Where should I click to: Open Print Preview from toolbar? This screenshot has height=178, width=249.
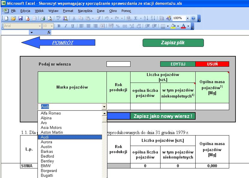pyautogui.click(x=50, y=18)
